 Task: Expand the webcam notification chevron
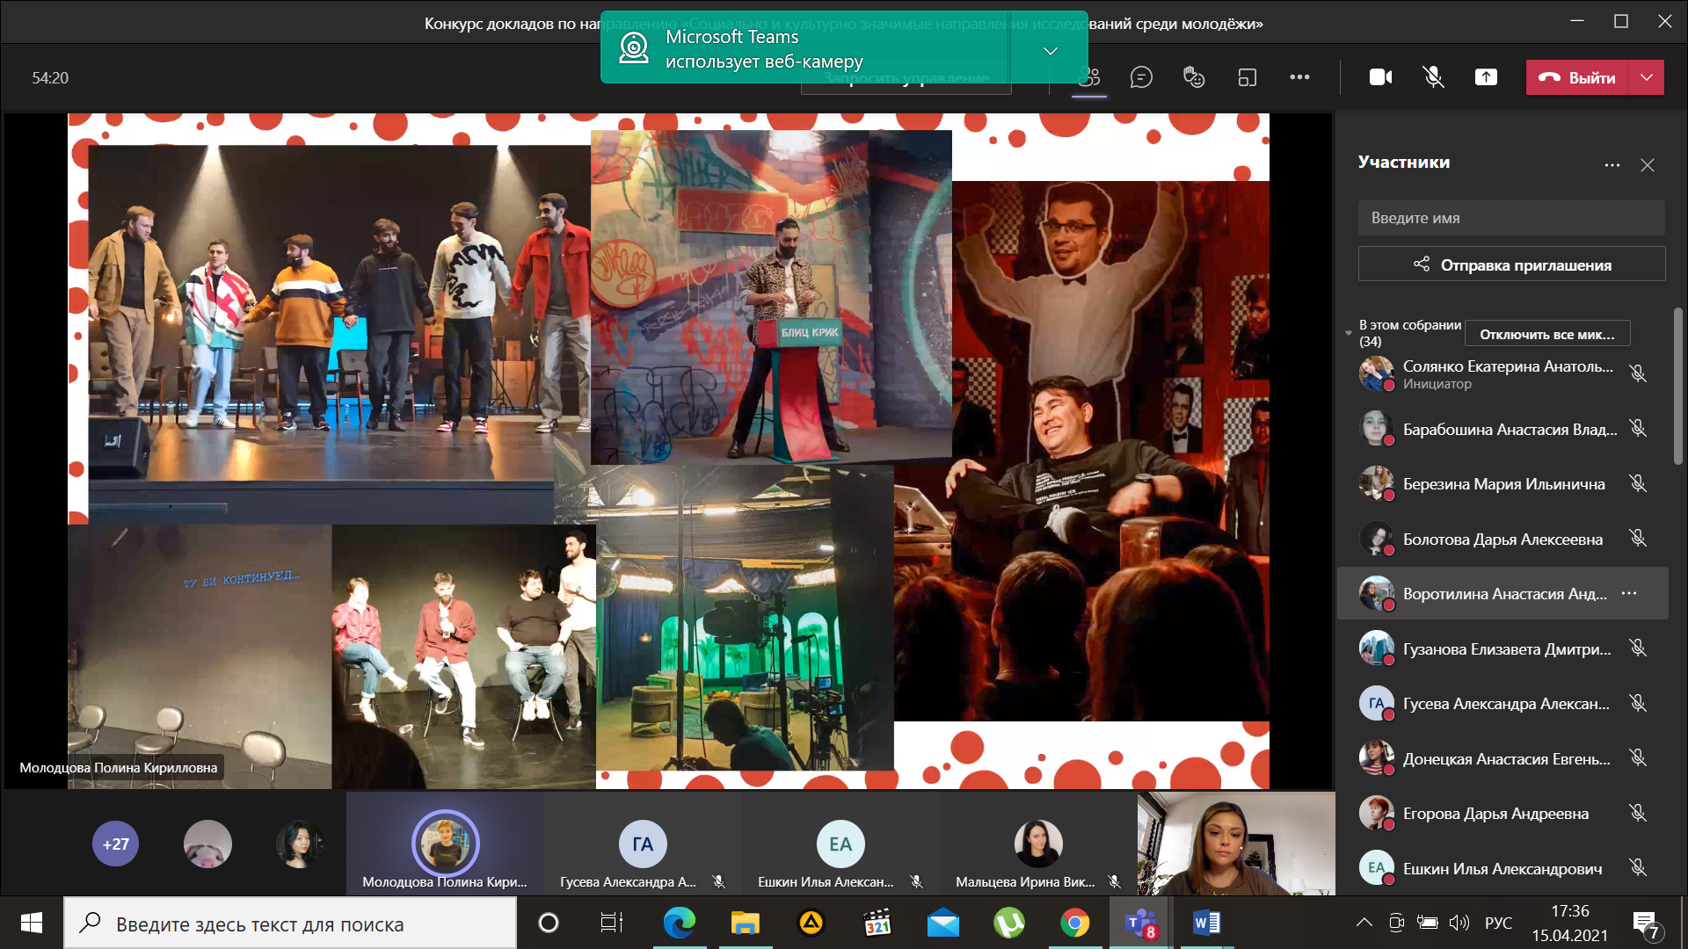(x=1050, y=51)
